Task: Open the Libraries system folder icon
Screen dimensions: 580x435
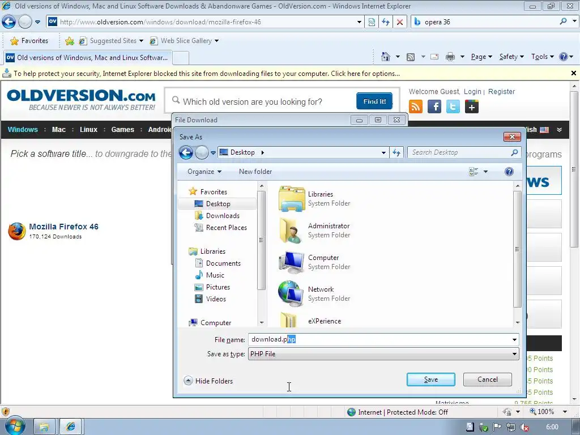Action: click(x=292, y=199)
